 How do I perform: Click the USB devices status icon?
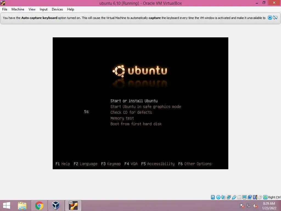[234, 197]
